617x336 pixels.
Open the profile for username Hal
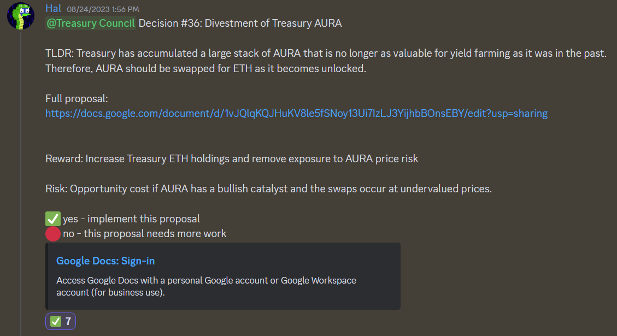(x=53, y=9)
